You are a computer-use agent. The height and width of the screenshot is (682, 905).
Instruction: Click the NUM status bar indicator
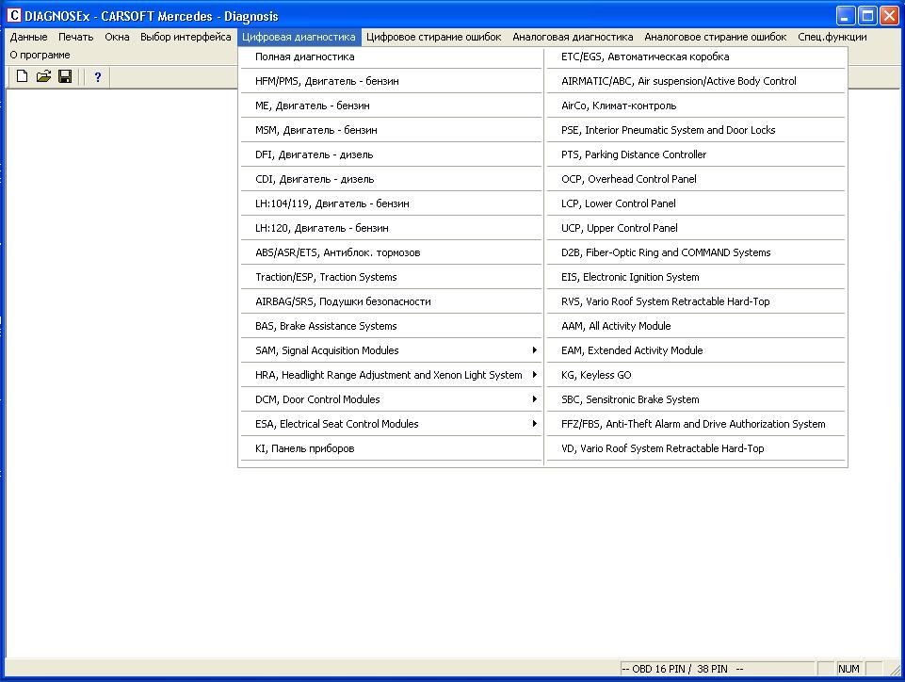tap(848, 669)
